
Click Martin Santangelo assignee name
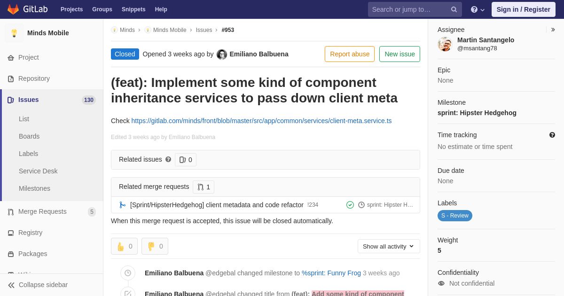coord(486,40)
